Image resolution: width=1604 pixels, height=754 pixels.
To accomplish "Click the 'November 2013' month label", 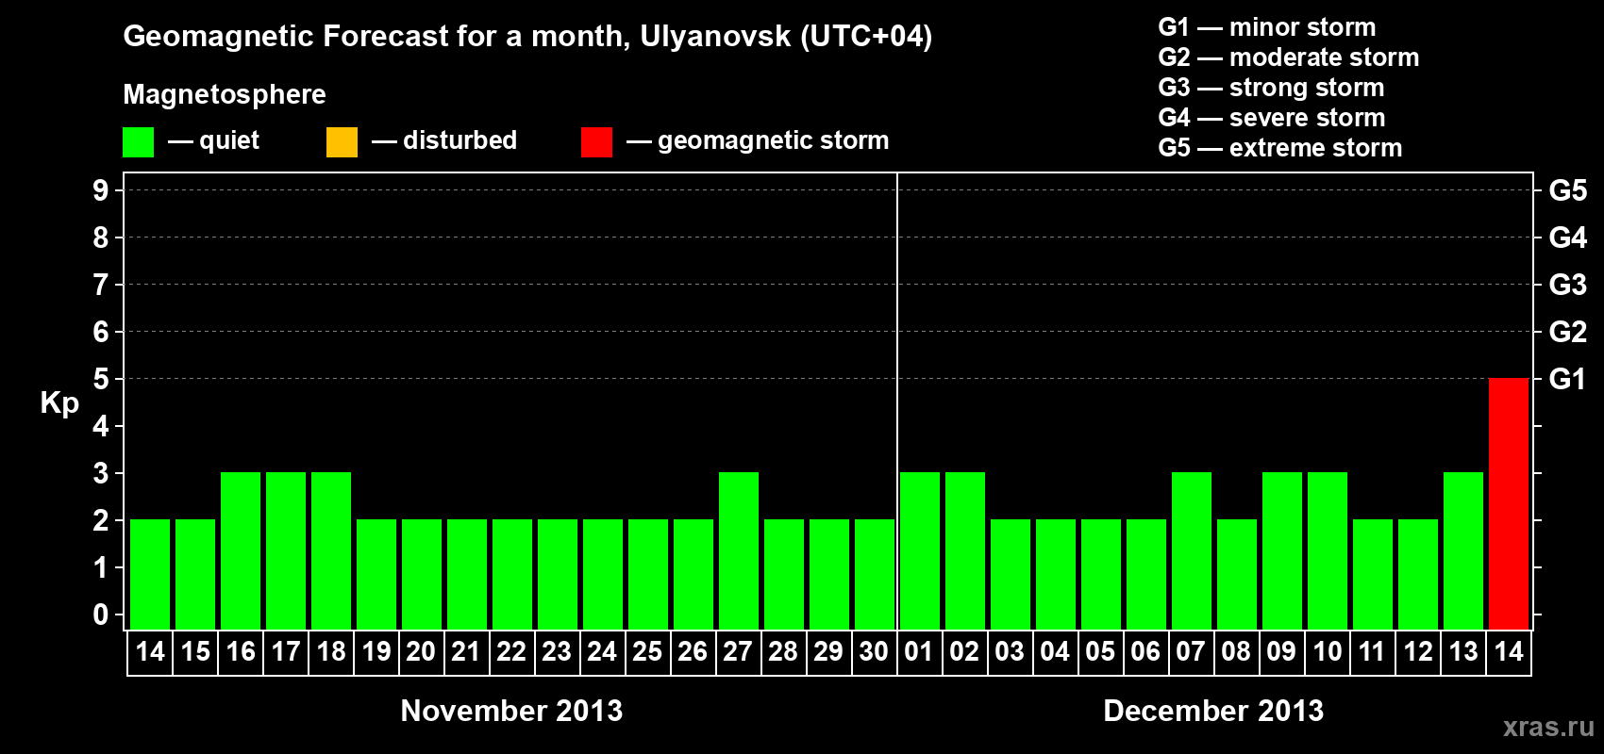I will coord(512,711).
